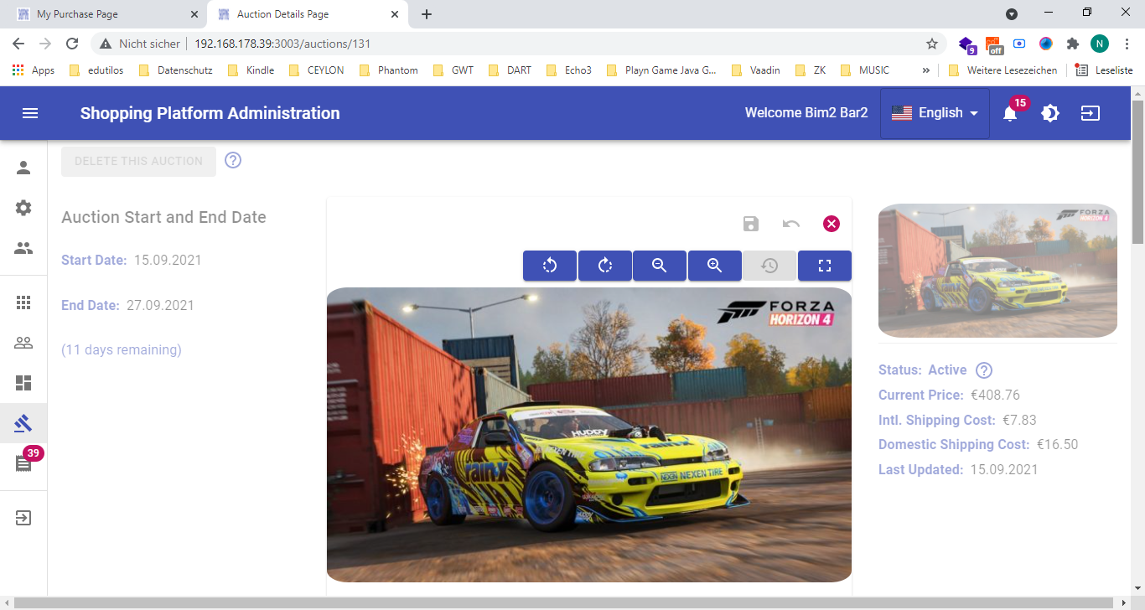This screenshot has width=1145, height=610.
Task: Open the Vaadin bookmark folder
Action: tap(756, 70)
